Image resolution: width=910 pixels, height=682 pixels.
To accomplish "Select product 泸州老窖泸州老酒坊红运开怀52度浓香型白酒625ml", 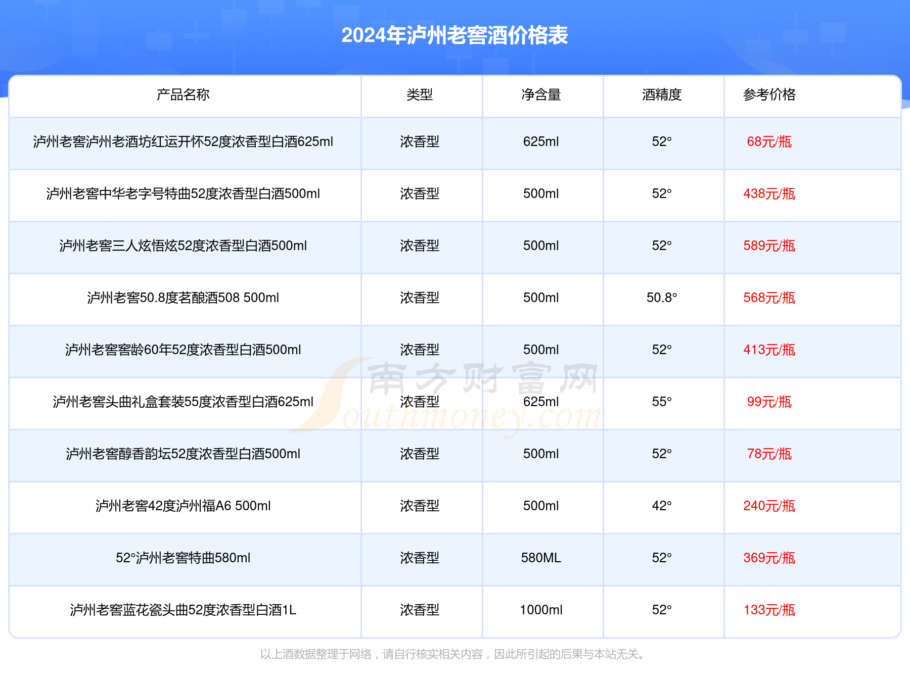I will click(x=183, y=141).
